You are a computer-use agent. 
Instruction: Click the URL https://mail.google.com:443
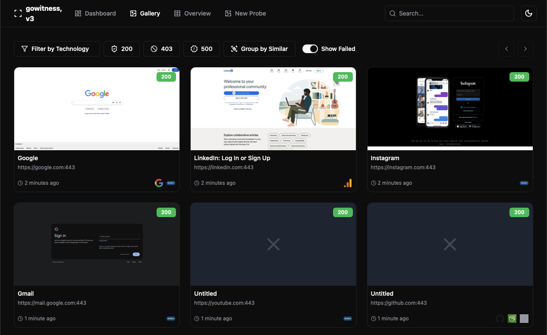pos(52,303)
